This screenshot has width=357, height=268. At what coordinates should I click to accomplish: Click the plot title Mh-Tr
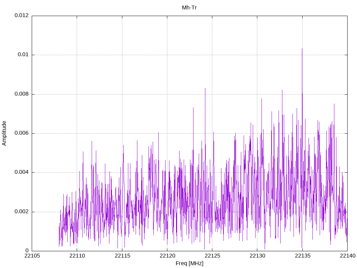(x=189, y=8)
